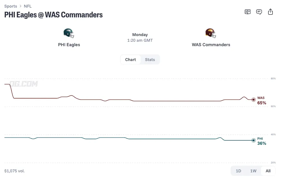
Task: Click the 20% axis label
Action: (273, 163)
